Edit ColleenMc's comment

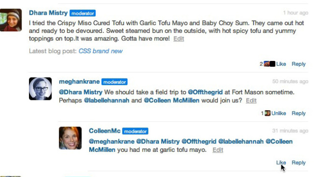(x=218, y=149)
